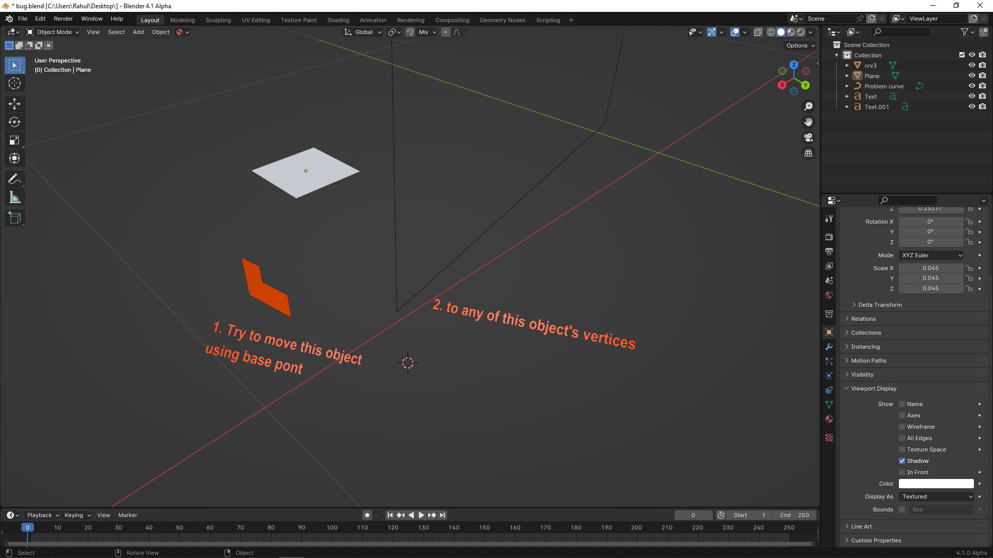Select the Add Cube tool
The width and height of the screenshot is (993, 558).
coord(14,218)
